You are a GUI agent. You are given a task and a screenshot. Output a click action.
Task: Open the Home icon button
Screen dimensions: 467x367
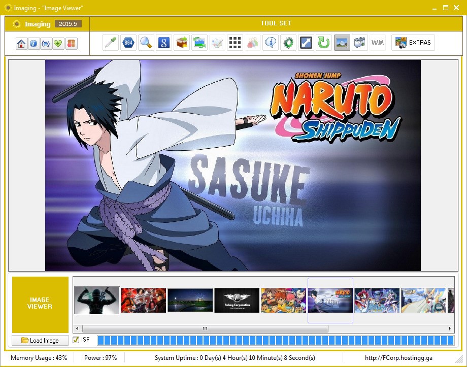coord(21,44)
